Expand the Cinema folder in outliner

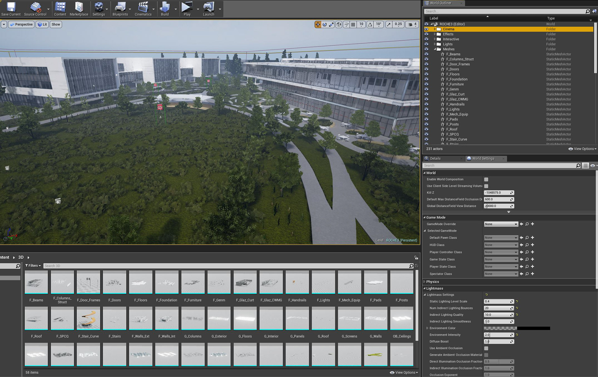(x=435, y=29)
